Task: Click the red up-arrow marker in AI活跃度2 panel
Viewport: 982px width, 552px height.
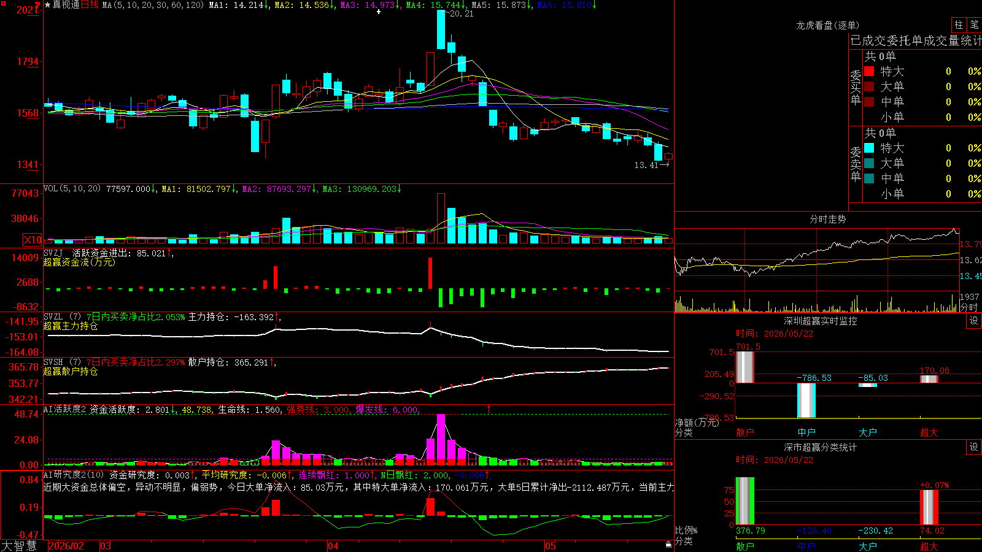Action: point(489,408)
